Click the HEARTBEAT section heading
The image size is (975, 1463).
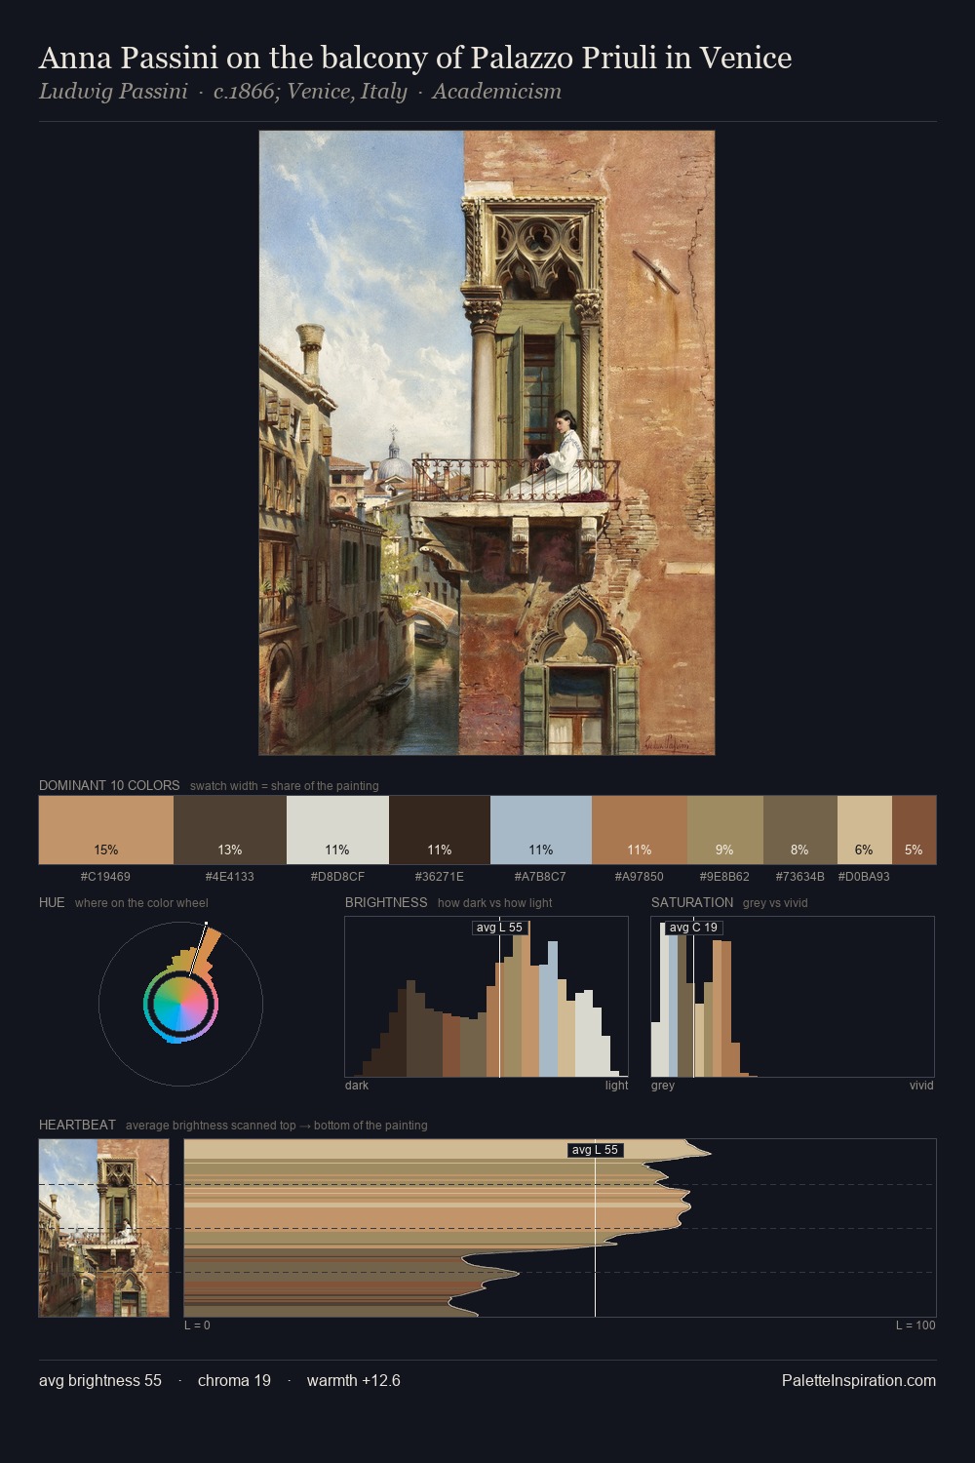tap(77, 1125)
